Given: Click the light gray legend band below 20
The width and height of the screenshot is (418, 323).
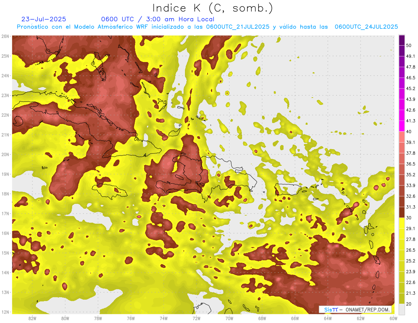Looking at the screenshot, I should click(402, 309).
